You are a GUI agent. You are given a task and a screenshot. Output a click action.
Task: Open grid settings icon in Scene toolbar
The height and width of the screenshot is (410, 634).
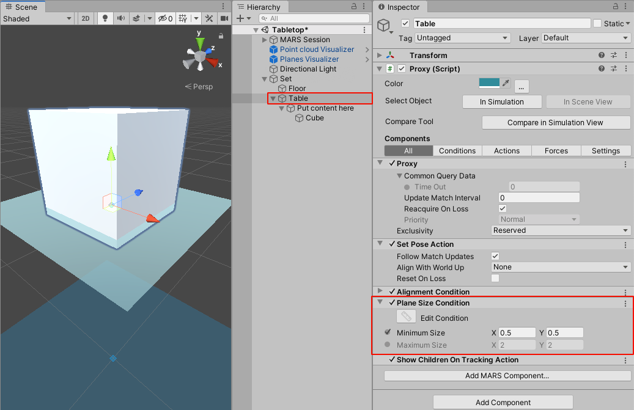(183, 18)
